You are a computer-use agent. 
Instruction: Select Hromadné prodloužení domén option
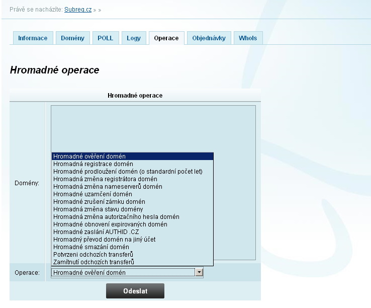click(128, 172)
